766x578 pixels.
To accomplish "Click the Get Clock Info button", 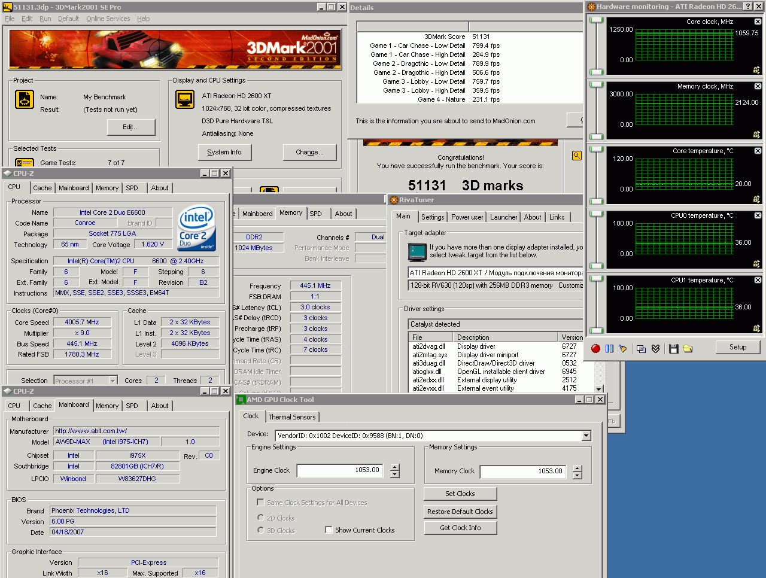I will click(460, 528).
